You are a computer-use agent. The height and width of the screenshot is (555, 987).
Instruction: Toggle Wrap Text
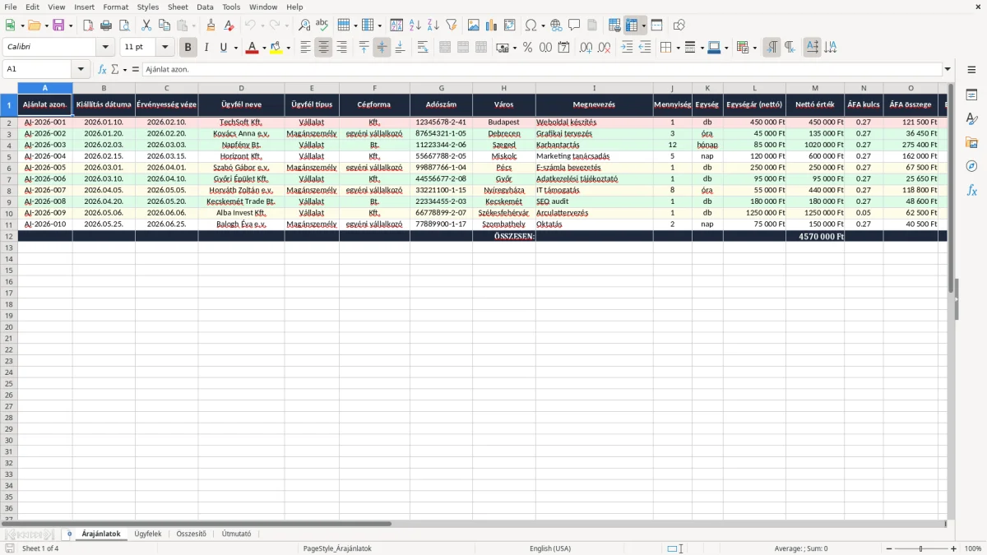pyautogui.click(x=423, y=48)
